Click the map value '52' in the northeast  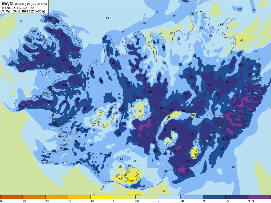click(x=242, y=41)
